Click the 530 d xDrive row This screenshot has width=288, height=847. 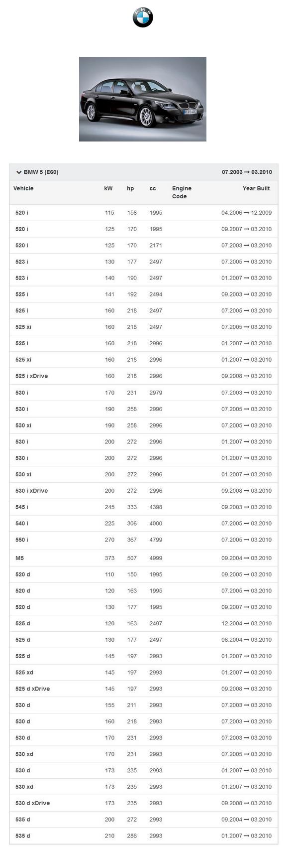click(x=144, y=803)
